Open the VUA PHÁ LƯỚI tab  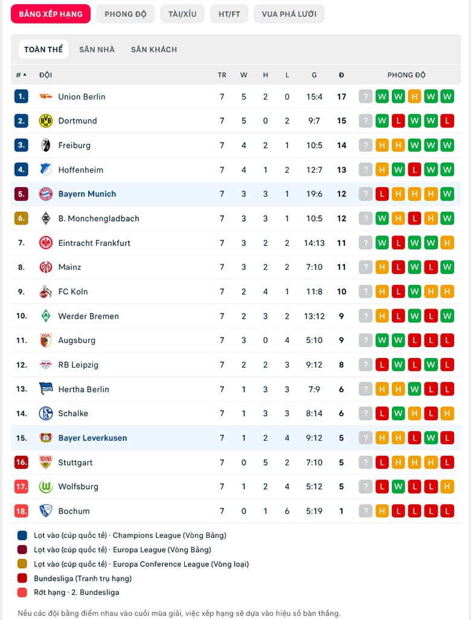click(289, 14)
